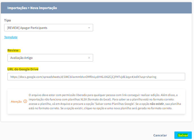The image size is (194, 140).
Task: Click the highlighted Review label
Action: click(x=13, y=50)
